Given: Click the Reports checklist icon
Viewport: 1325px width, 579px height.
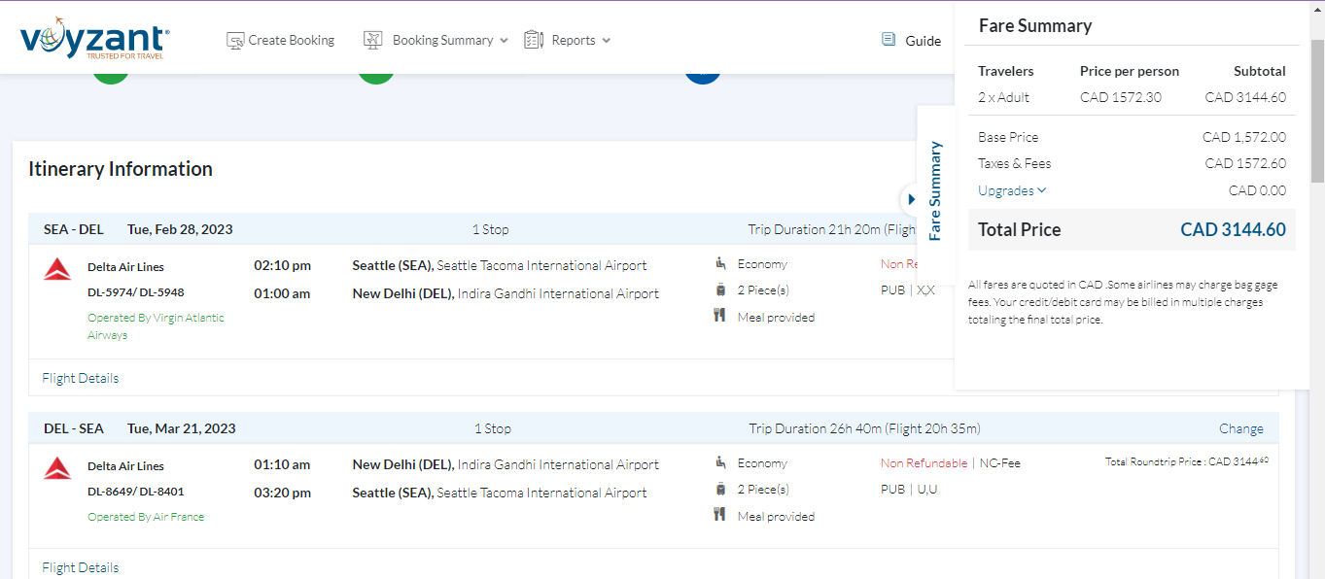Looking at the screenshot, I should tap(534, 40).
